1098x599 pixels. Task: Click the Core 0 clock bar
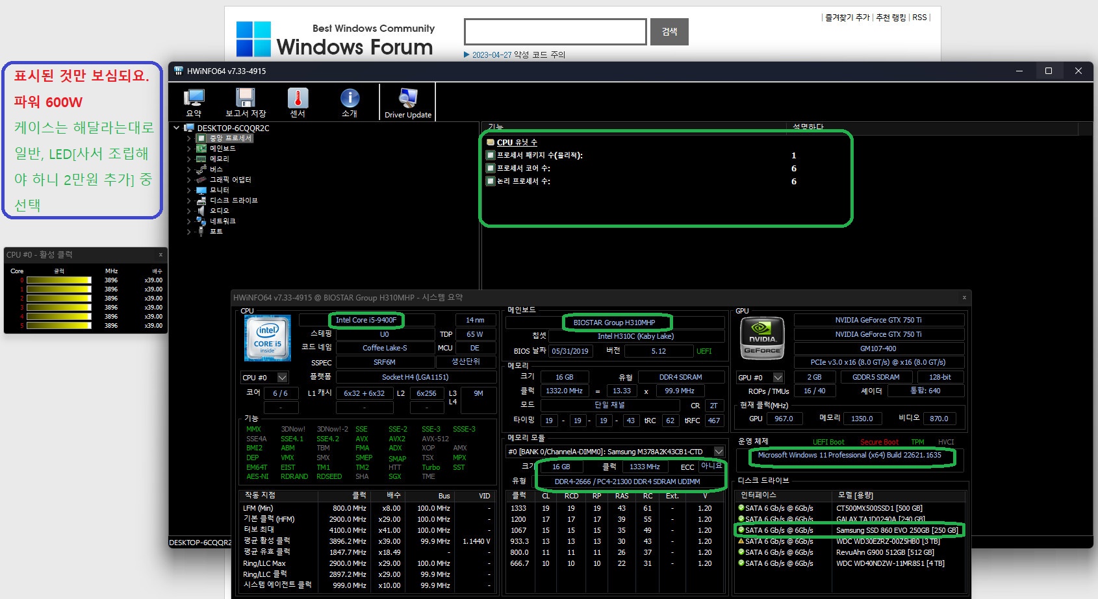coord(59,280)
